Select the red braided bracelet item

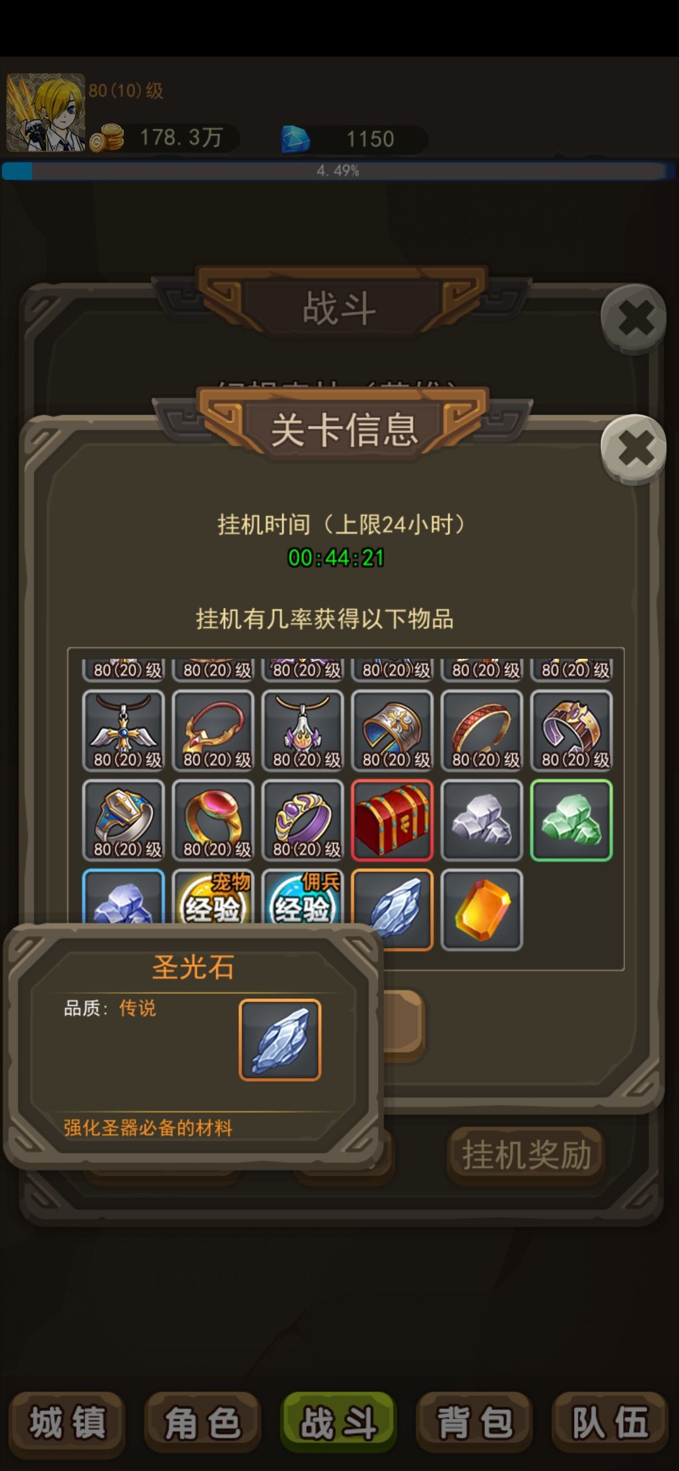[x=482, y=730]
